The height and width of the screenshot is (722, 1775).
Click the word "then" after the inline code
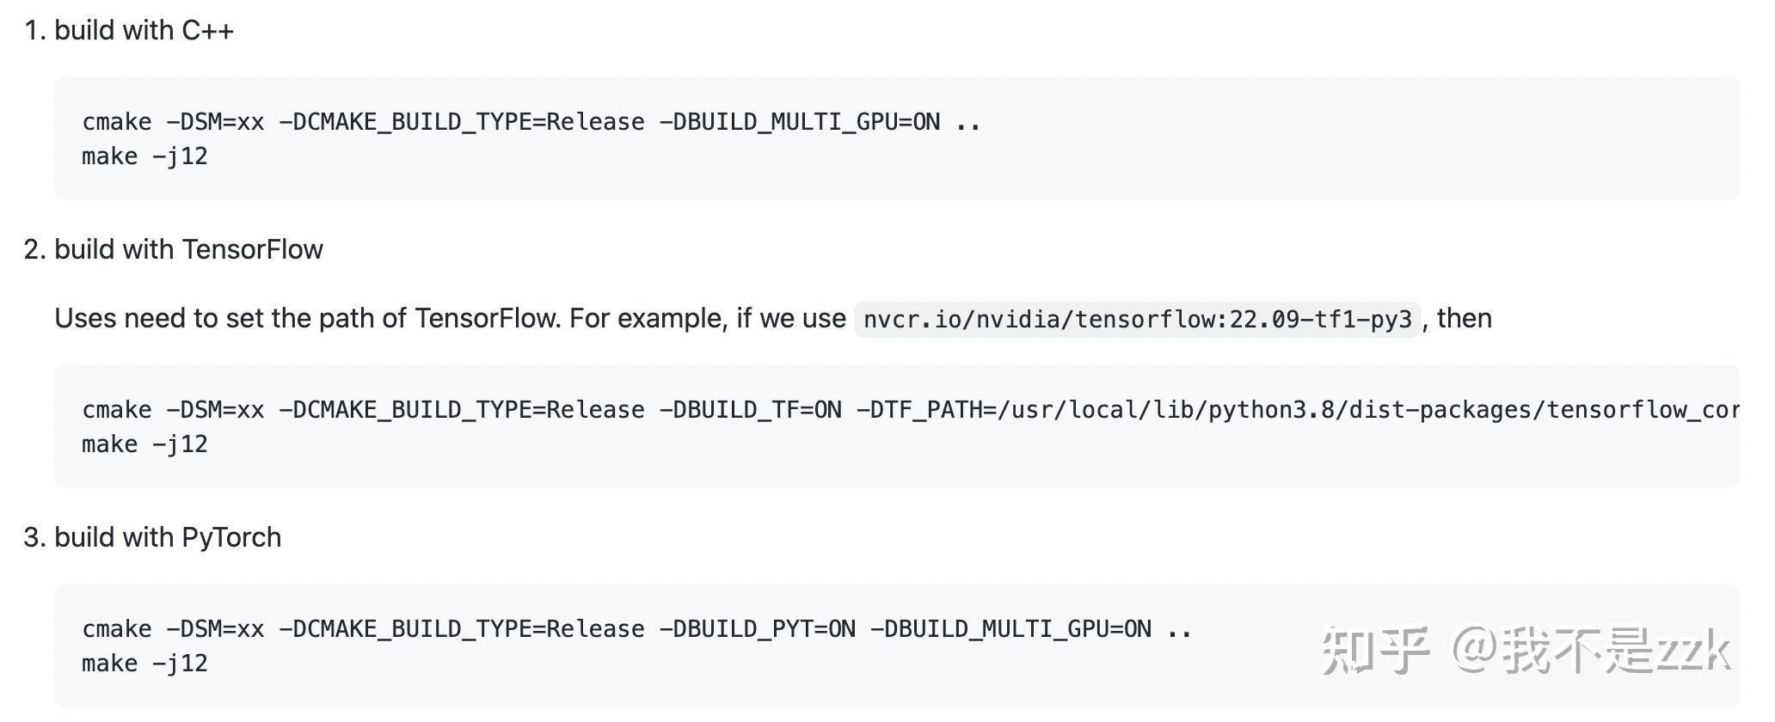pos(1464,319)
